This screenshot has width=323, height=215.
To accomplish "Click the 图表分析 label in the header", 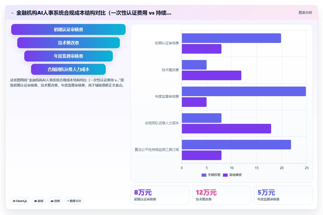I will click(305, 13).
